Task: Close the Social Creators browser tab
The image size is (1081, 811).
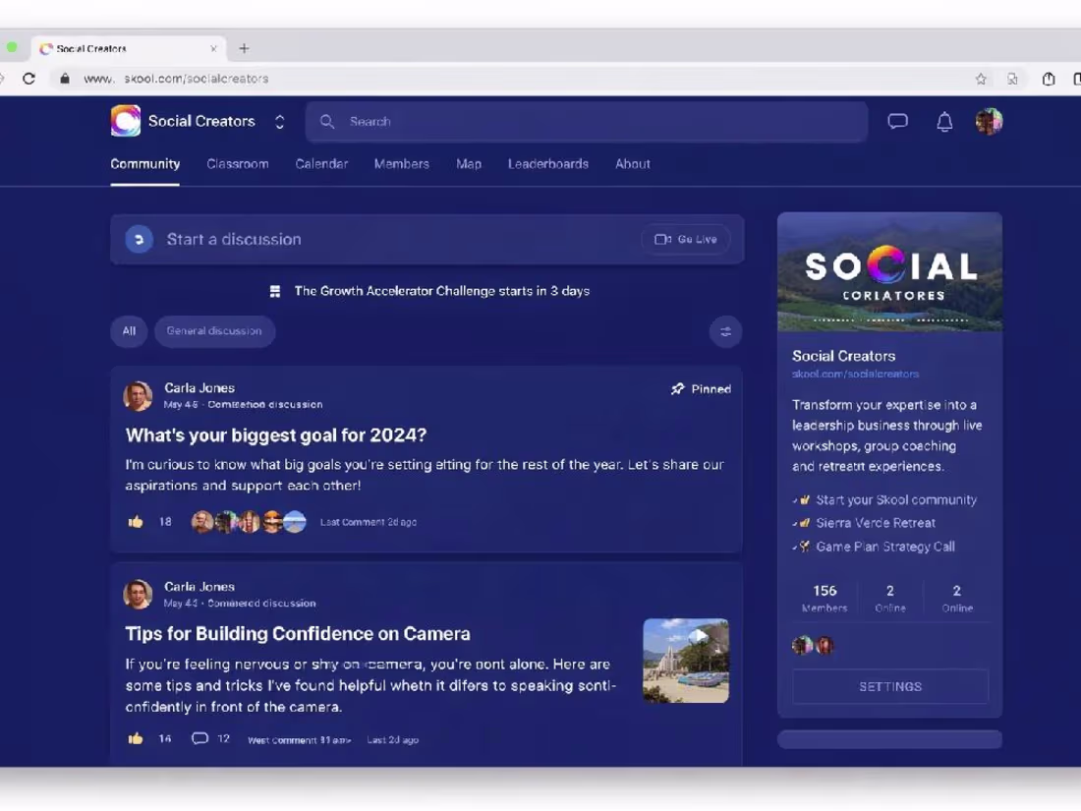Action: click(x=213, y=48)
